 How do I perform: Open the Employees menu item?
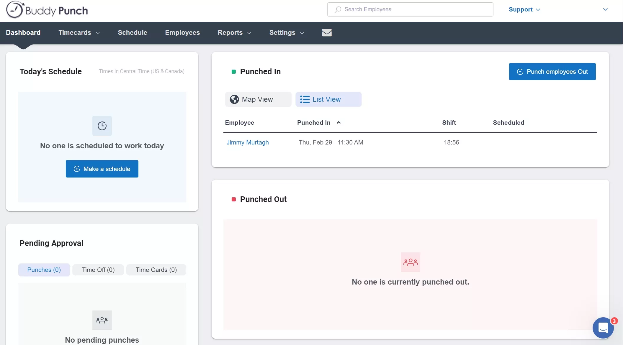pyautogui.click(x=182, y=32)
